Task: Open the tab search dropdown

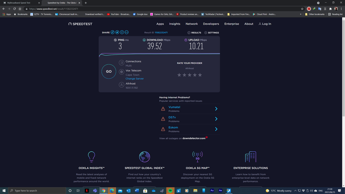Action: (x=318, y=3)
